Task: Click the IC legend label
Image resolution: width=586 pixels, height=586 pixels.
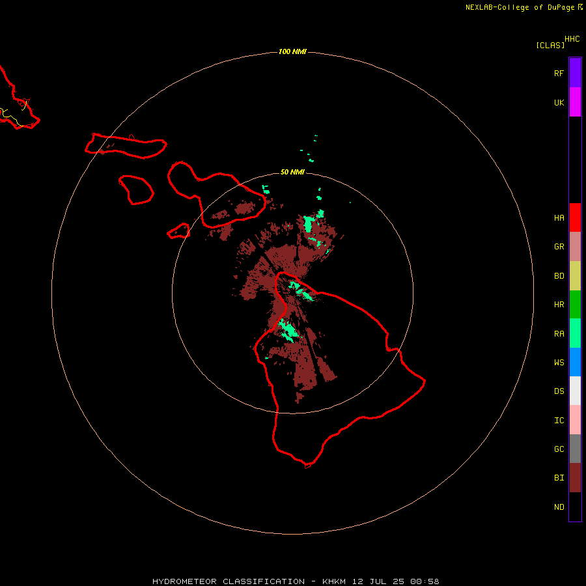Action: 559,421
